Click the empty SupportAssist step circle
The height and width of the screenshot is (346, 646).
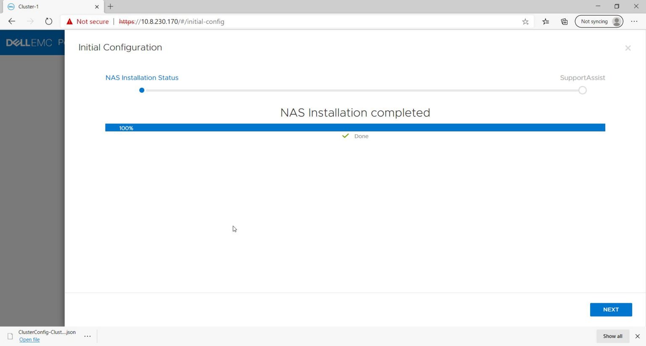pos(582,90)
